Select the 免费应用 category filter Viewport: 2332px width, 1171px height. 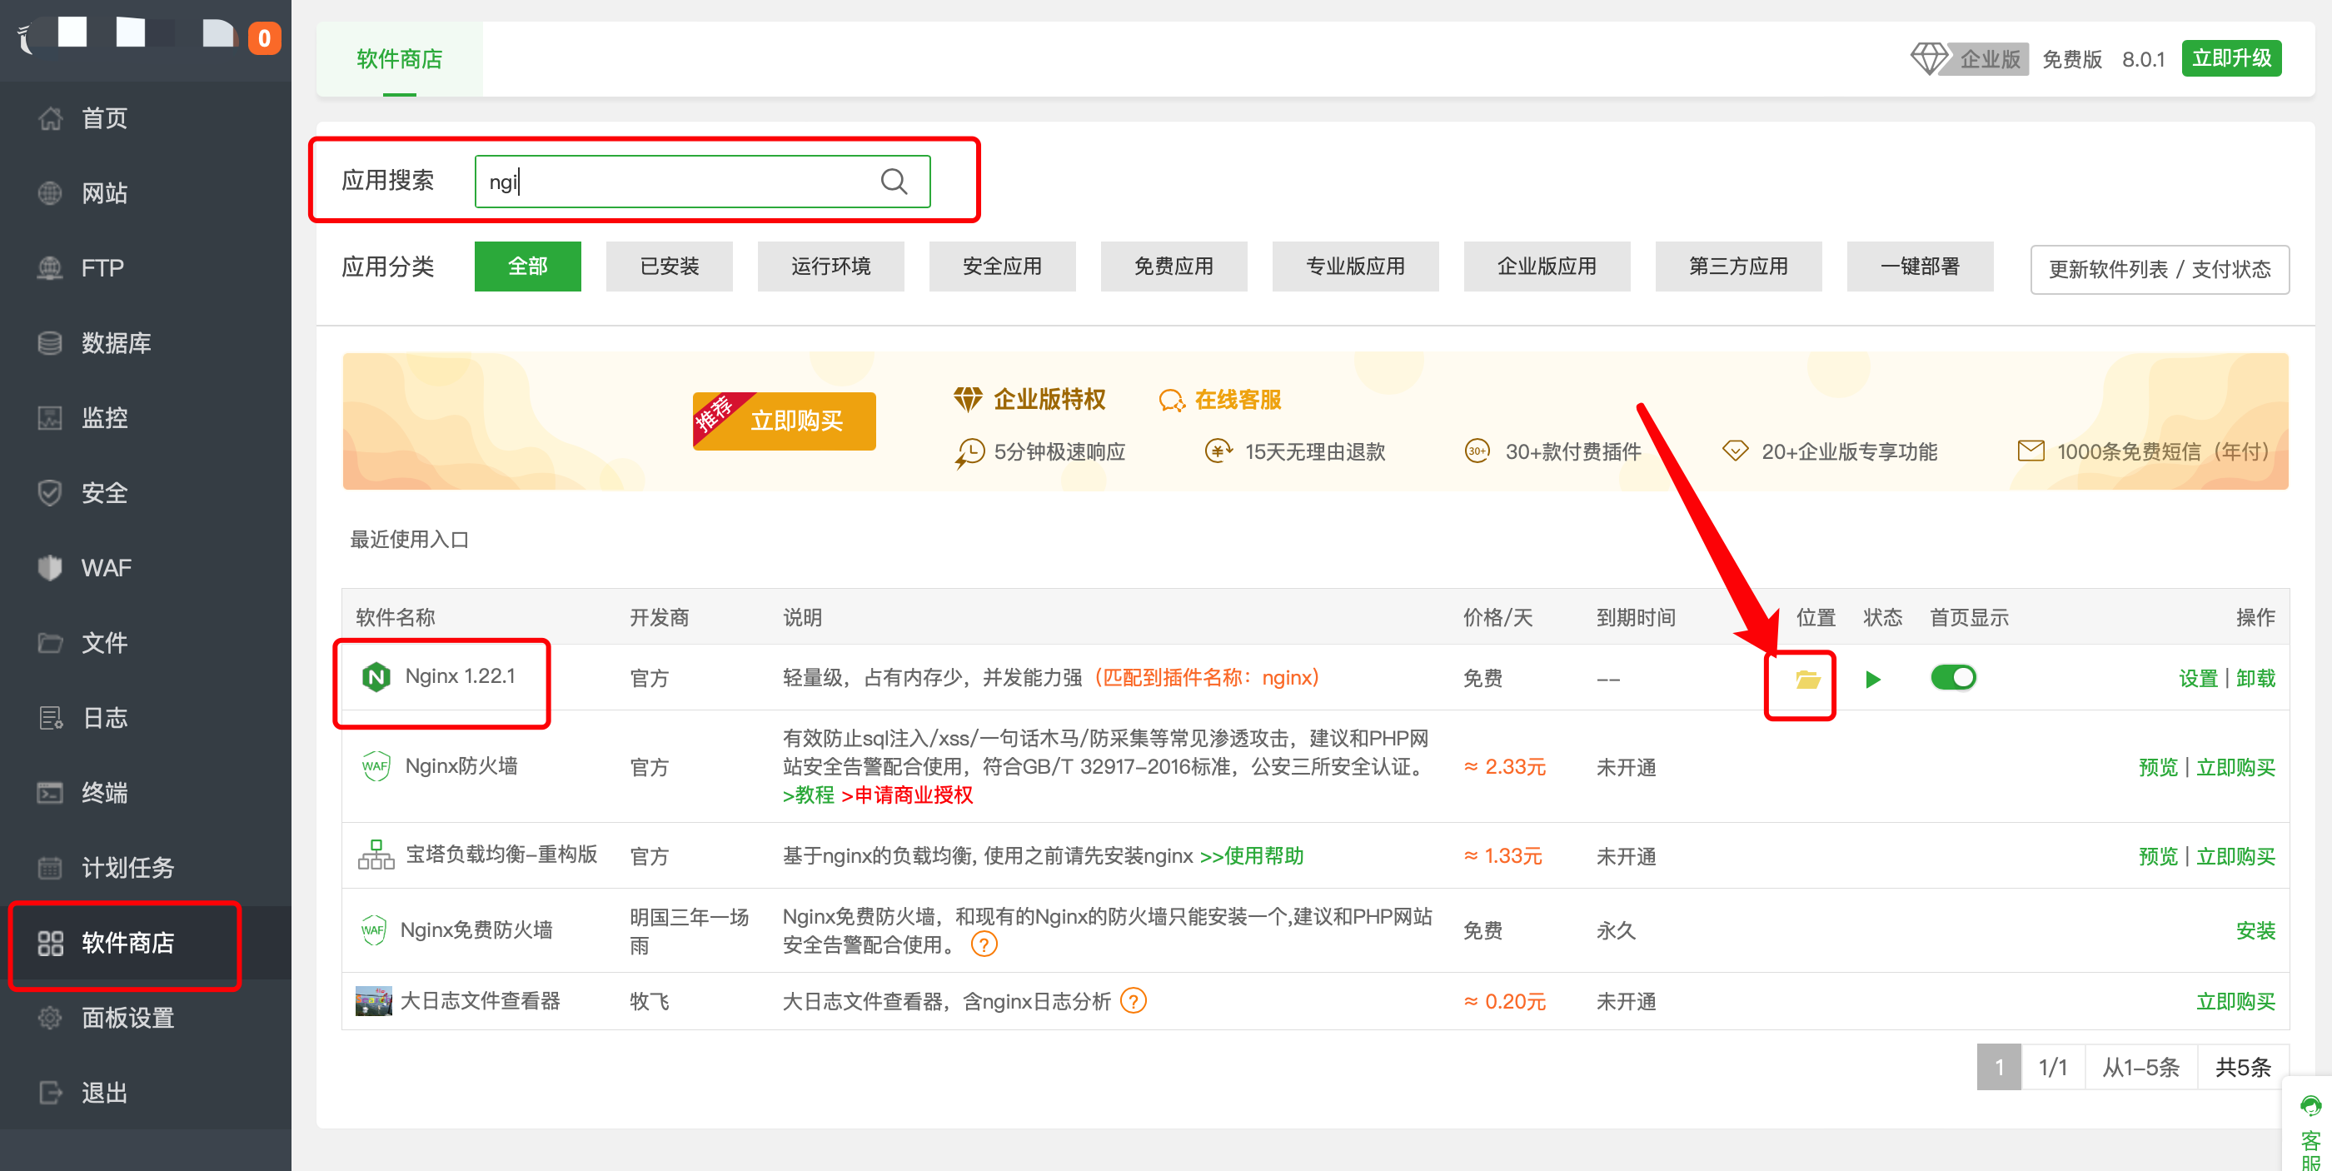pyautogui.click(x=1173, y=266)
